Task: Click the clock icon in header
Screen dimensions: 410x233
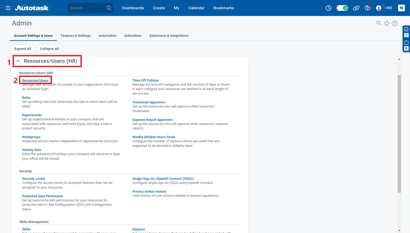Action: coord(328,8)
